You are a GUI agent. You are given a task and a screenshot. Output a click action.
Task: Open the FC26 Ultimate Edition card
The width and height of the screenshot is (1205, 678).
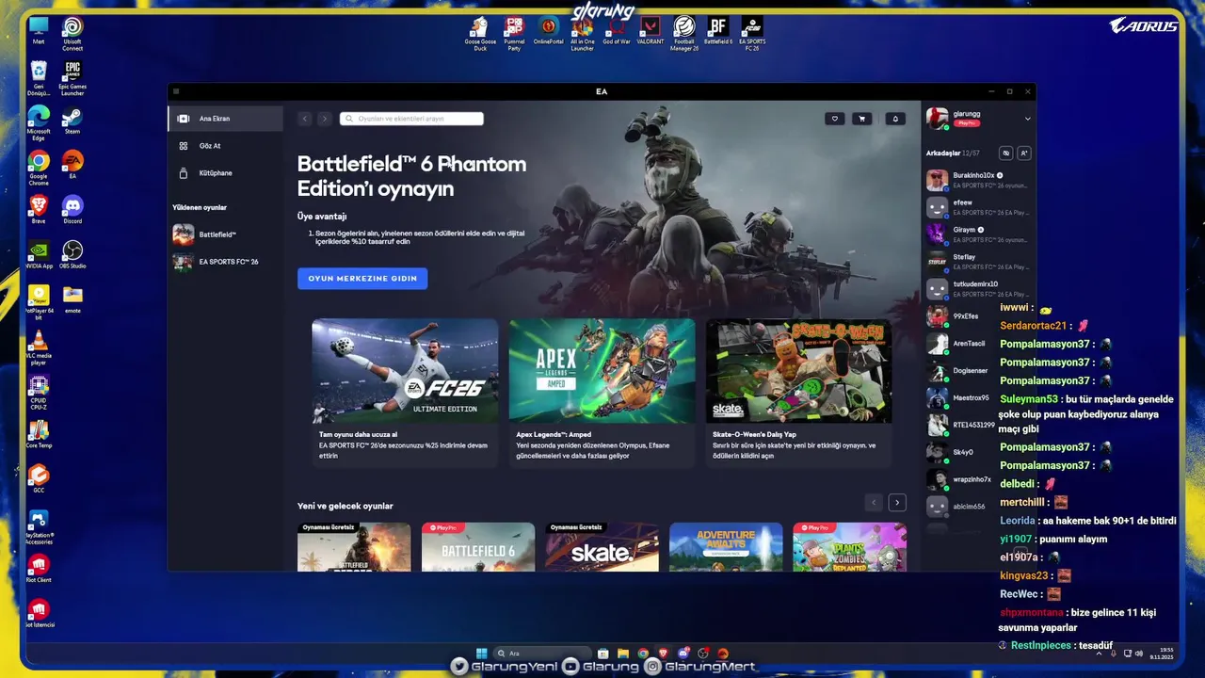(405, 393)
